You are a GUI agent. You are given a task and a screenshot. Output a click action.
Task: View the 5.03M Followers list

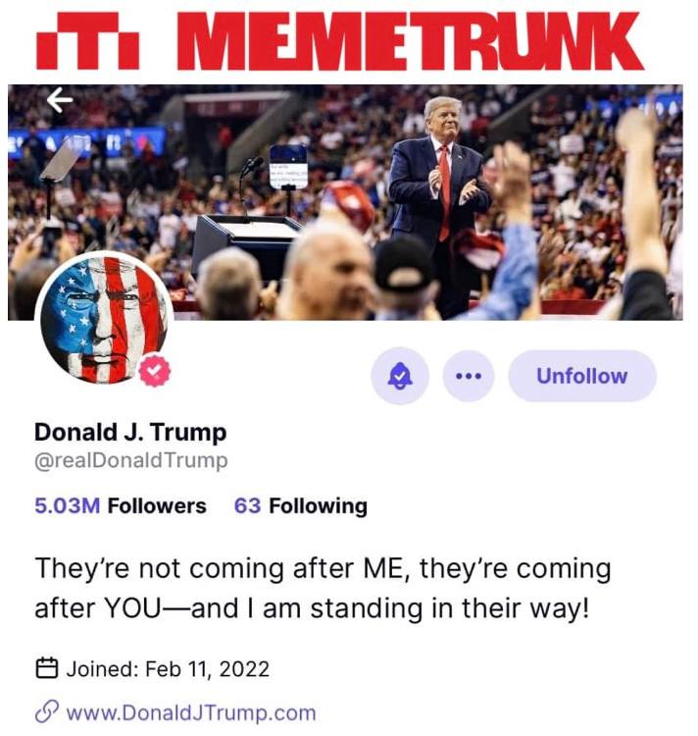coord(121,506)
